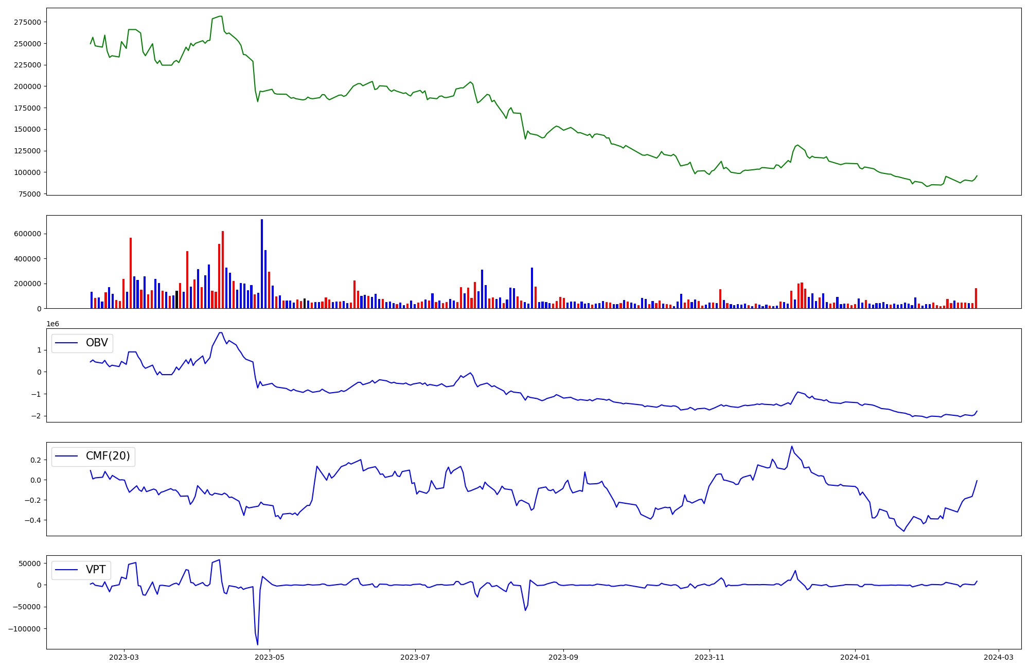1029x669 pixels.
Task: Click the 0.2 tick on CMF axis
Action: point(36,460)
